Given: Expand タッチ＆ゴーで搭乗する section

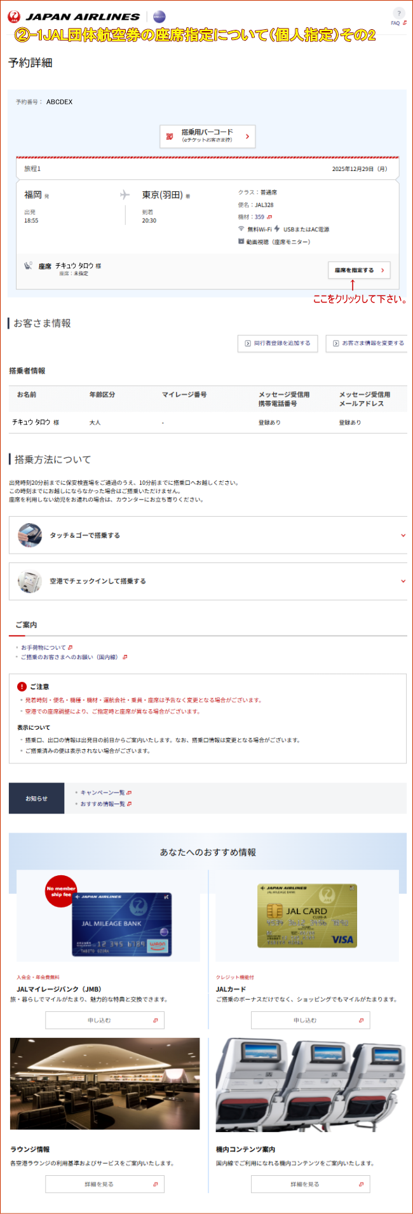Looking at the screenshot, I should (208, 535).
